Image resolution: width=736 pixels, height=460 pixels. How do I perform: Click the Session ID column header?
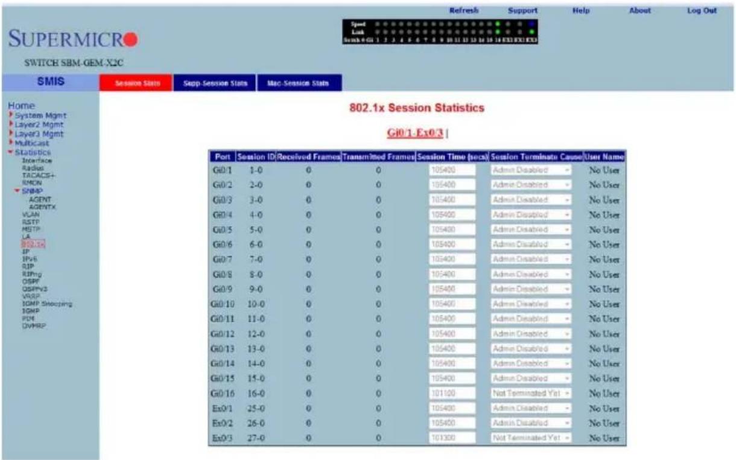tap(256, 157)
